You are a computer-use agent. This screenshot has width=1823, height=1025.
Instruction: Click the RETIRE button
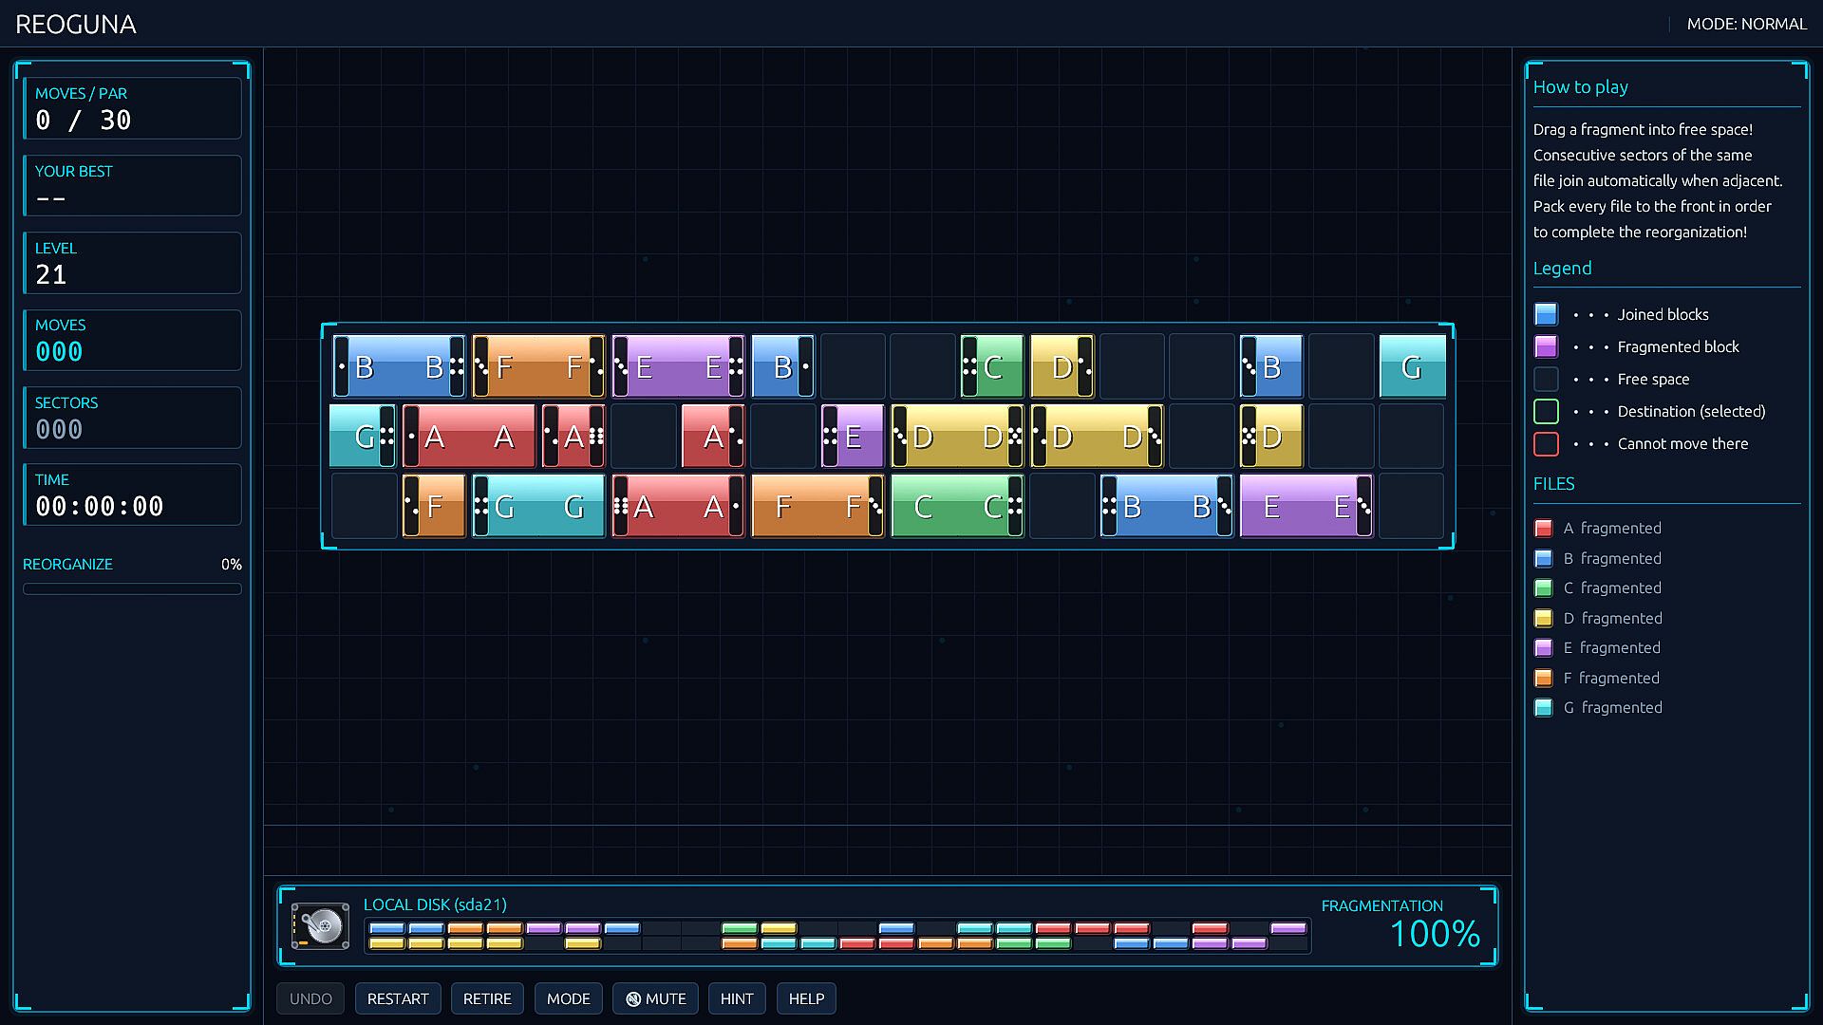pyautogui.click(x=487, y=999)
